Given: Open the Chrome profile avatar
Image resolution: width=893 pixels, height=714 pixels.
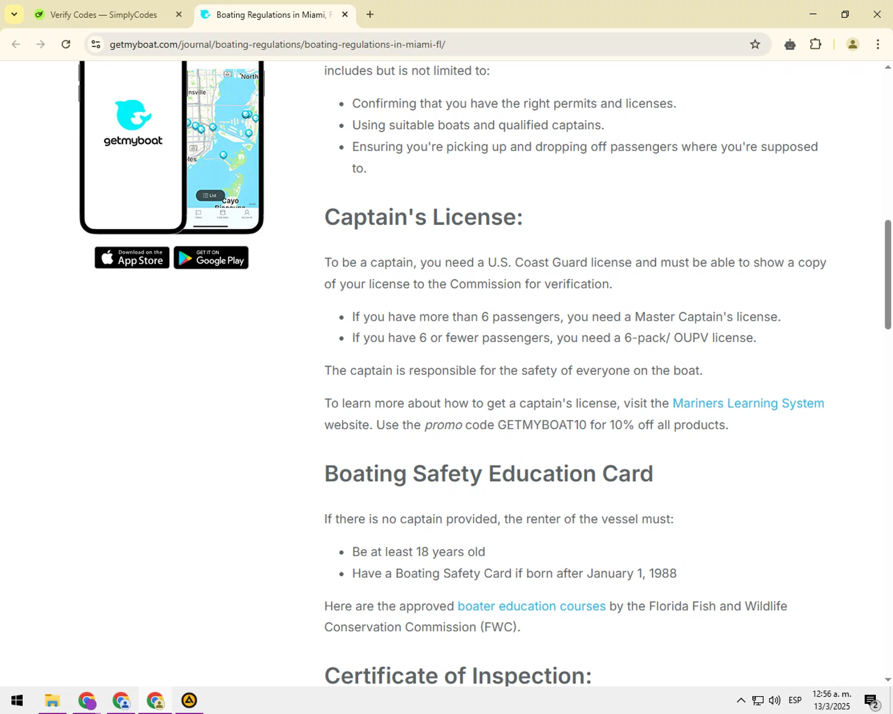Looking at the screenshot, I should click(853, 44).
